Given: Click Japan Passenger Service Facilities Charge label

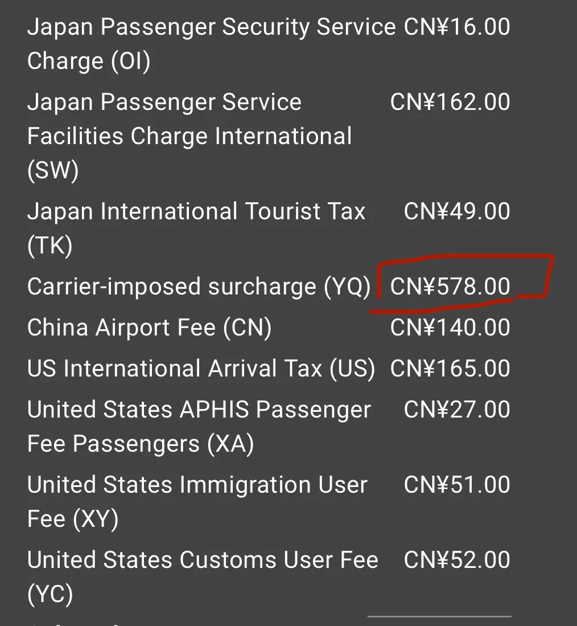Looking at the screenshot, I should tap(189, 136).
